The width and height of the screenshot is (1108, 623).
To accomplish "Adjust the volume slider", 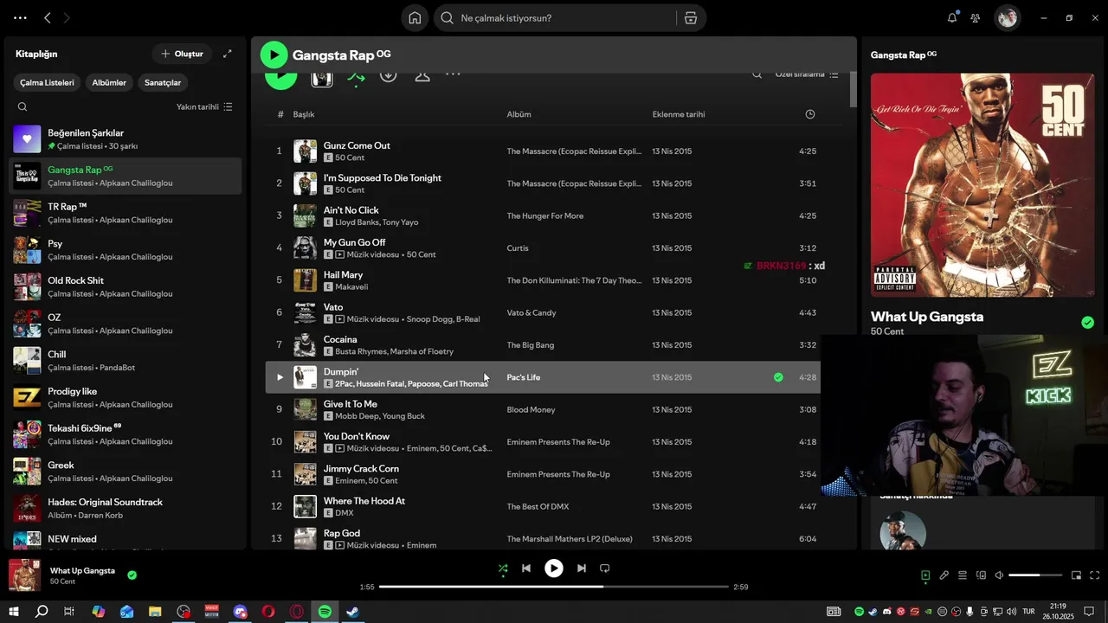I will click(x=1035, y=575).
